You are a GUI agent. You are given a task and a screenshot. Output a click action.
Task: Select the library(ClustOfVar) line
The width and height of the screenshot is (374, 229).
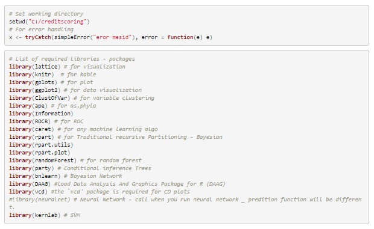81,98
